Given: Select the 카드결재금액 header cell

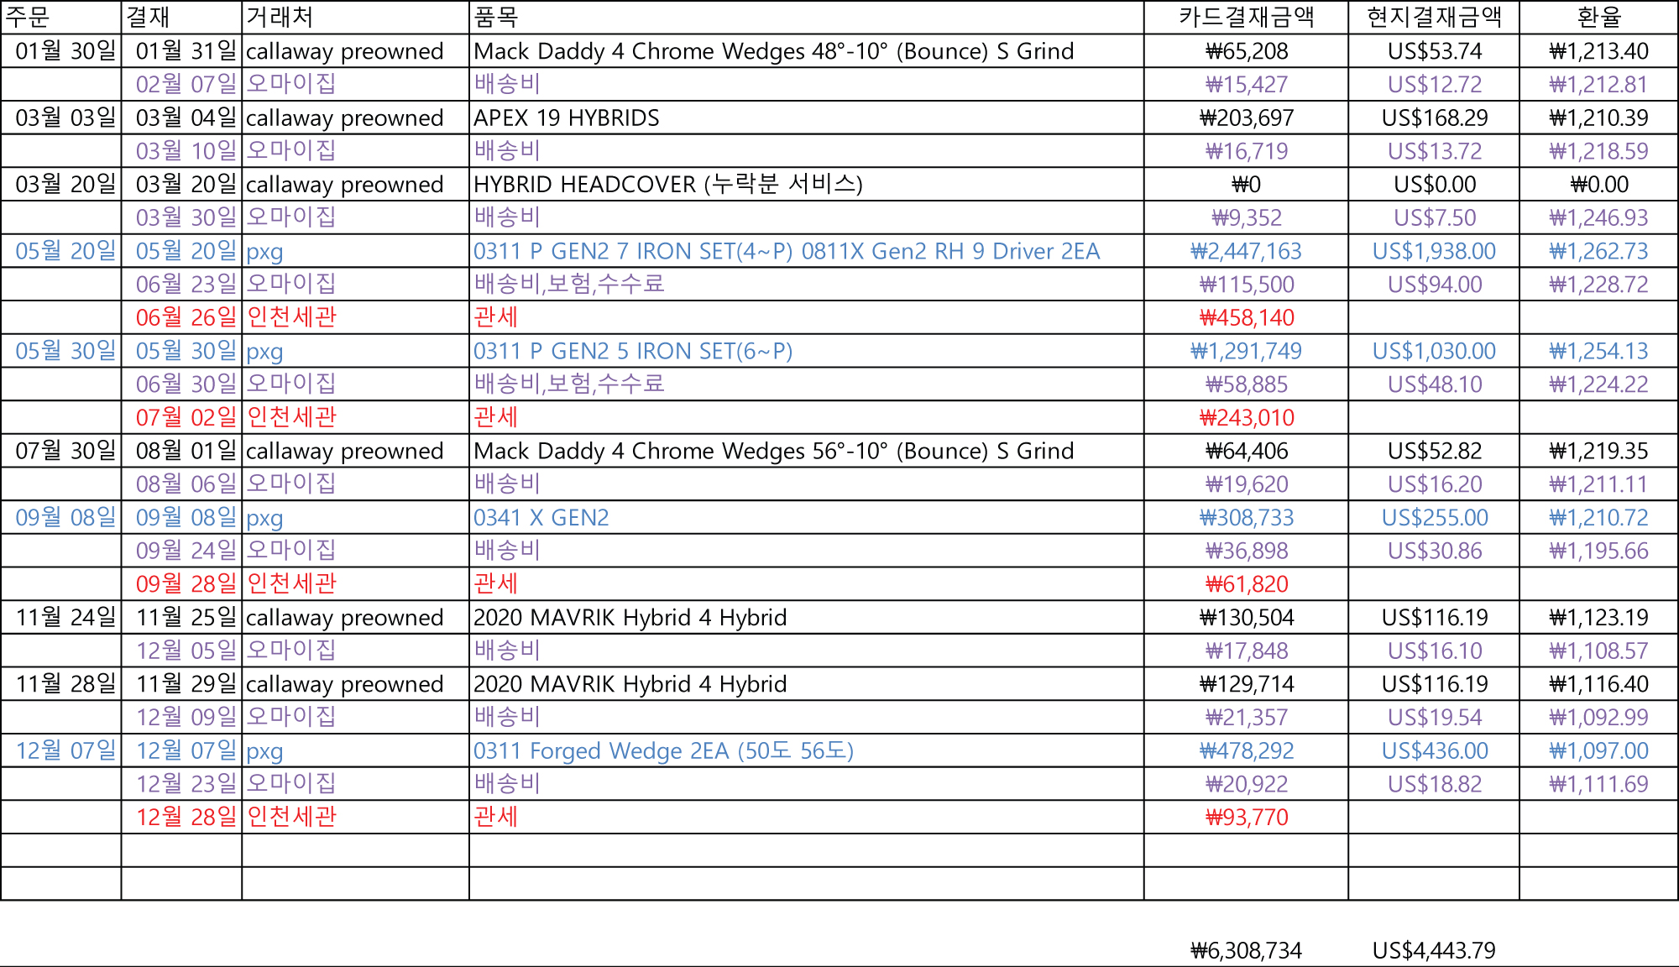Looking at the screenshot, I should tap(1246, 17).
